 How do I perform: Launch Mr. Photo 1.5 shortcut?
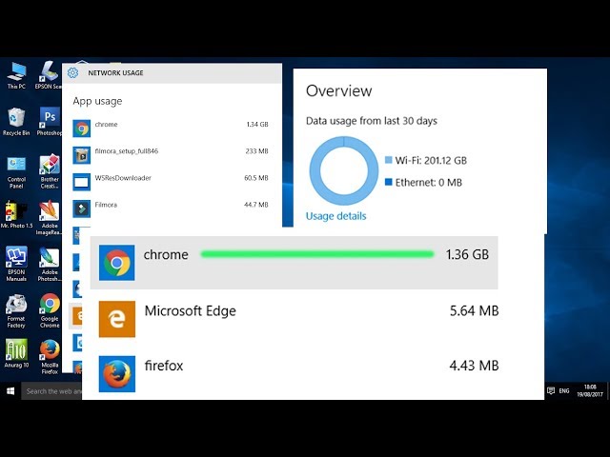click(16, 214)
